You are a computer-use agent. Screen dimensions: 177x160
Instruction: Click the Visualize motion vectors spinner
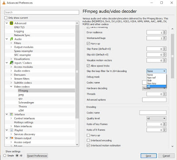coord(157,61)
